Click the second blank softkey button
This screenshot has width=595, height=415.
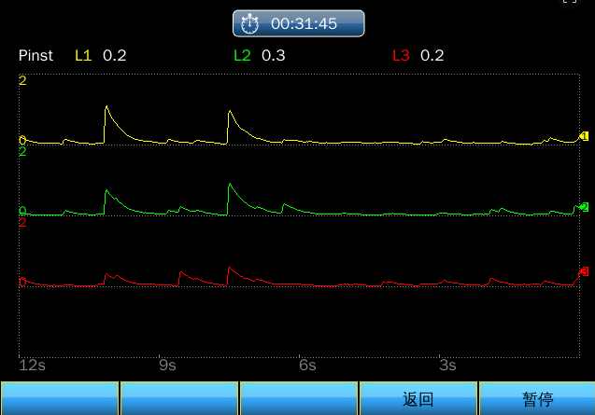(x=179, y=398)
